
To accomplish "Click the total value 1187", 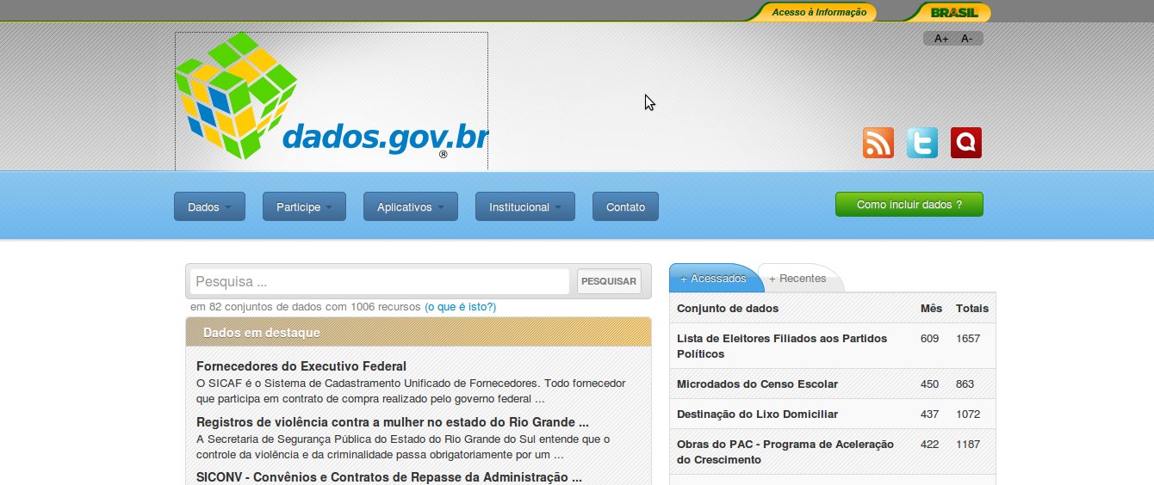I will [968, 445].
